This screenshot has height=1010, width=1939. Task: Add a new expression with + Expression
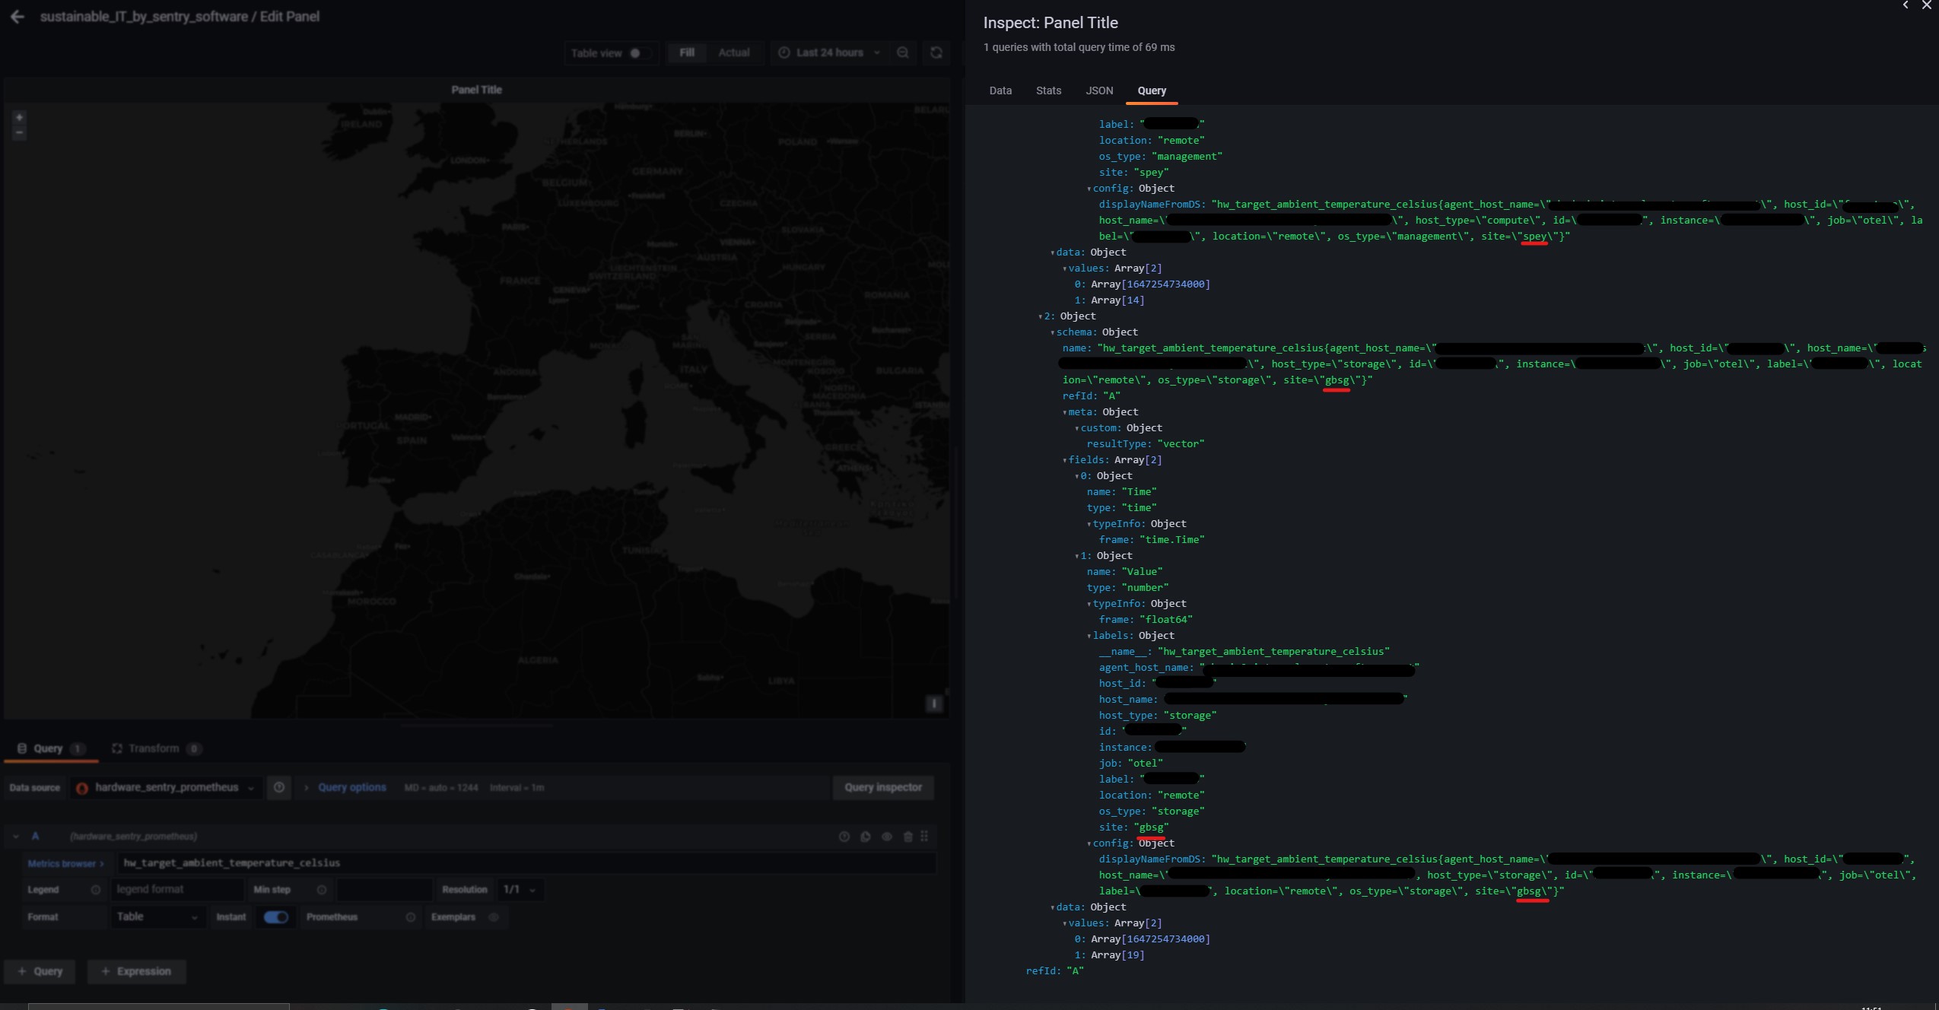tap(136, 971)
